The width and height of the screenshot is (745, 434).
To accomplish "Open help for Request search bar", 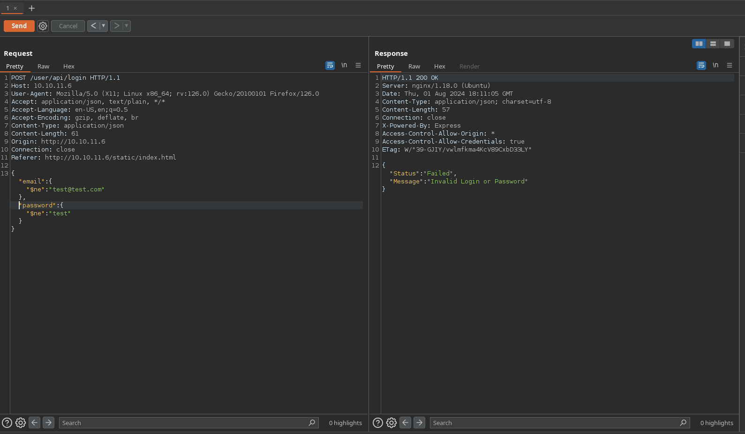I will (x=7, y=423).
